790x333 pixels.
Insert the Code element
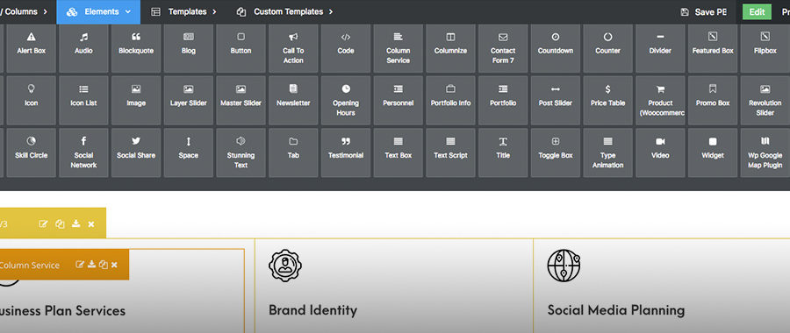pyautogui.click(x=346, y=48)
